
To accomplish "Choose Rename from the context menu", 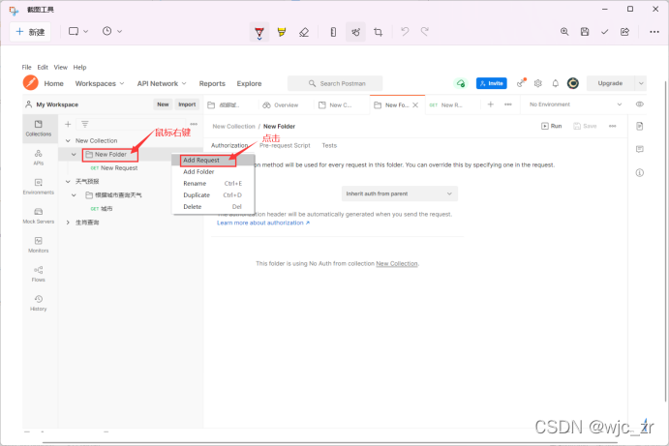I will coord(212,184).
